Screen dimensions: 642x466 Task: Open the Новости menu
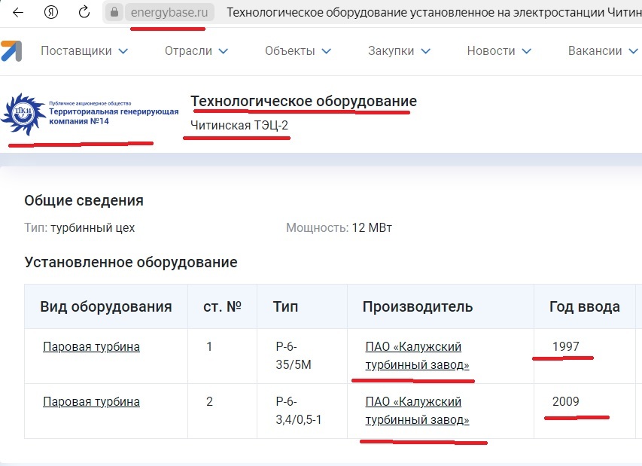pos(499,51)
